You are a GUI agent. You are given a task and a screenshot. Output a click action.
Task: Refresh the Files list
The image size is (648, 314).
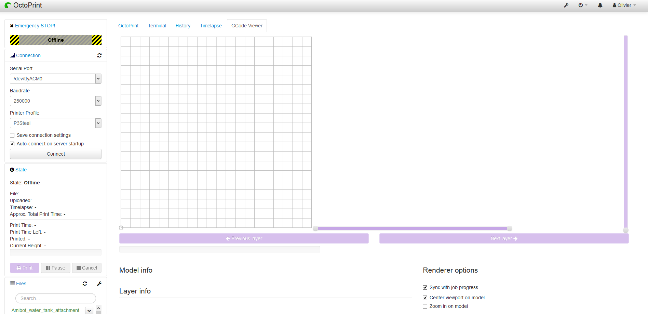[85, 284]
